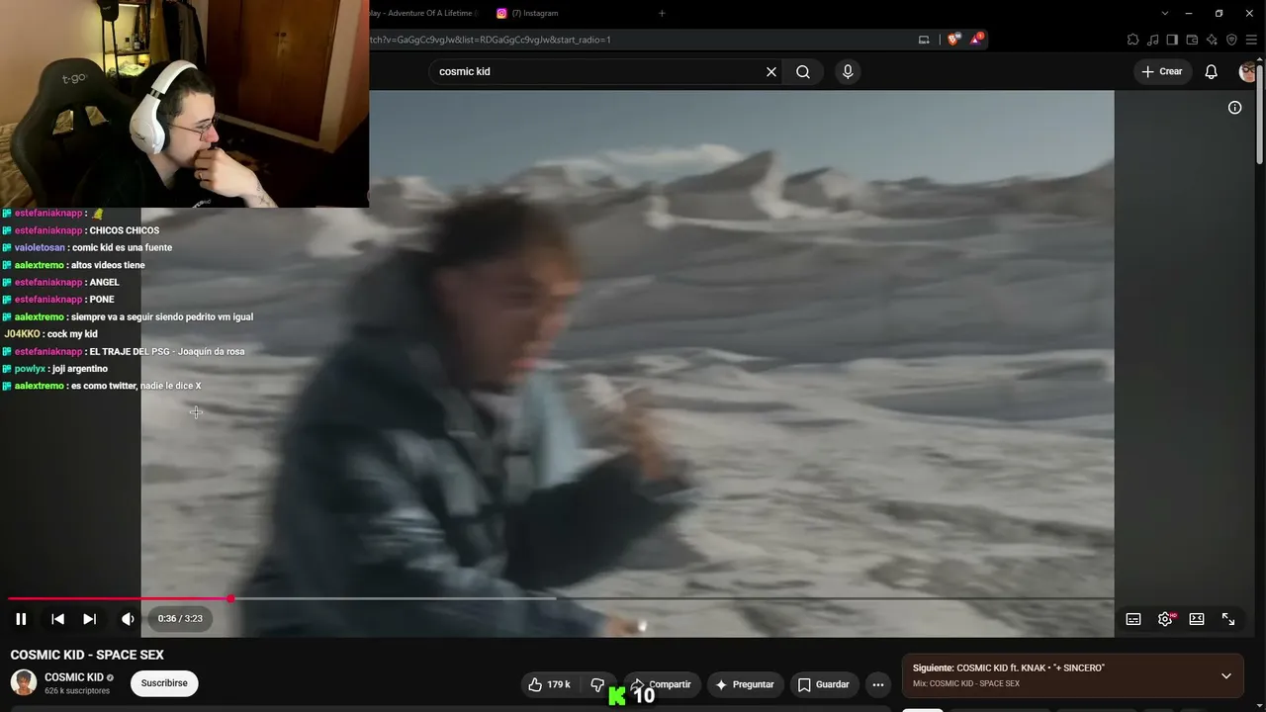
Task: Open the media control music-note icon
Action: [1152, 40]
